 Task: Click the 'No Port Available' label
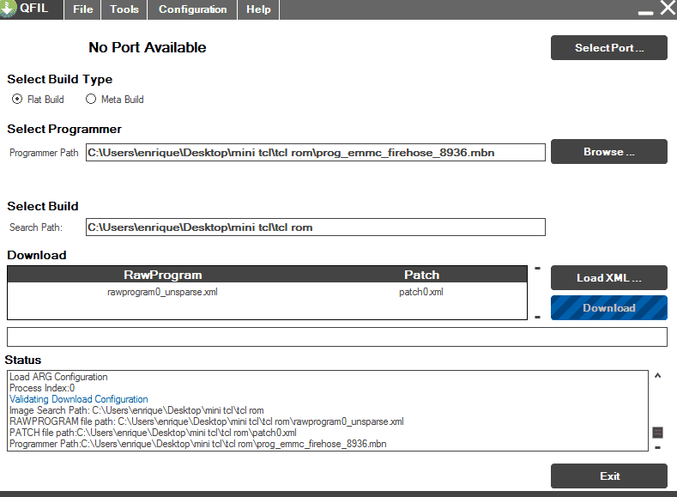click(148, 47)
